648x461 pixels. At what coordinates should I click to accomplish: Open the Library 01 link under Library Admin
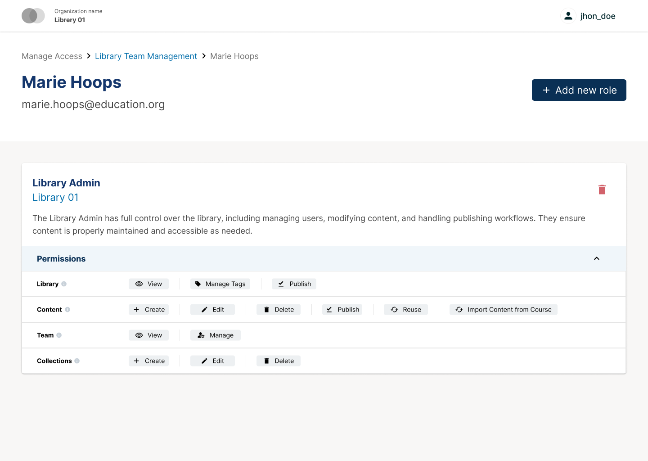pos(55,197)
